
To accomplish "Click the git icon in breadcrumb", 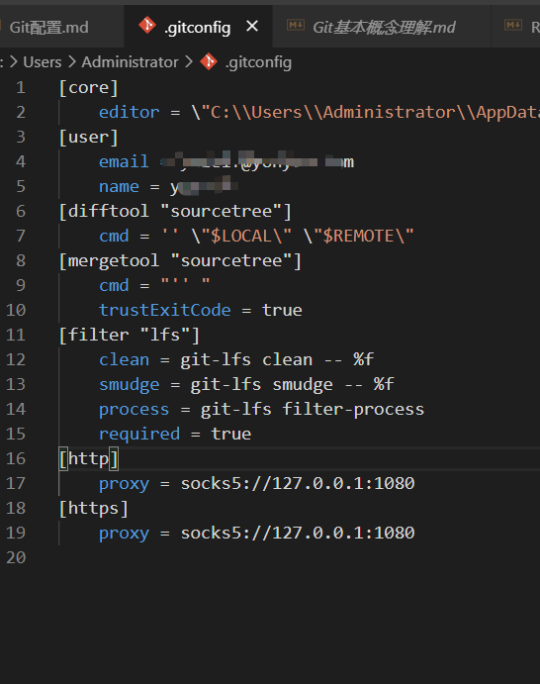I will 209,61.
